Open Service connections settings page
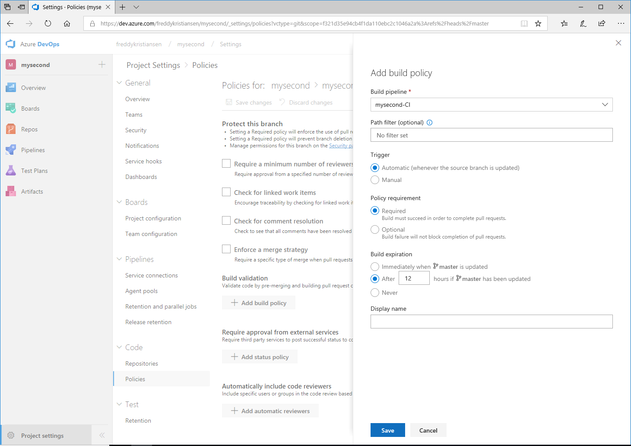The image size is (631, 446). (x=151, y=275)
